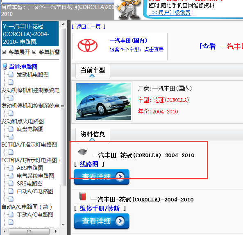
Task: Click document icon next to 电气系统电路图
Action: click(x=11, y=176)
